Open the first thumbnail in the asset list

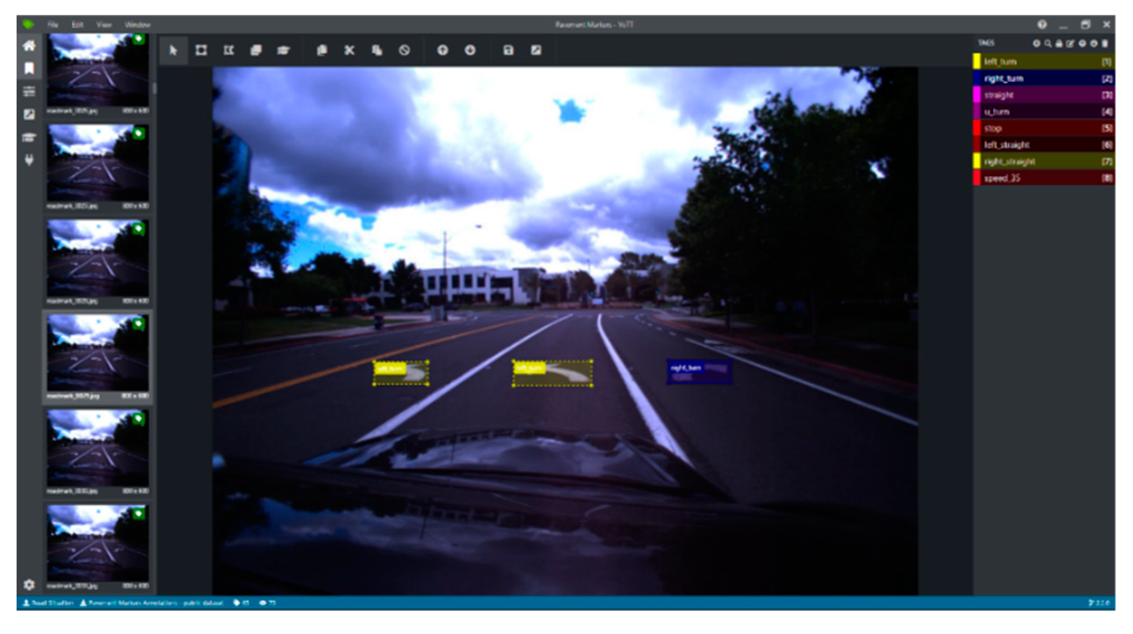98,70
